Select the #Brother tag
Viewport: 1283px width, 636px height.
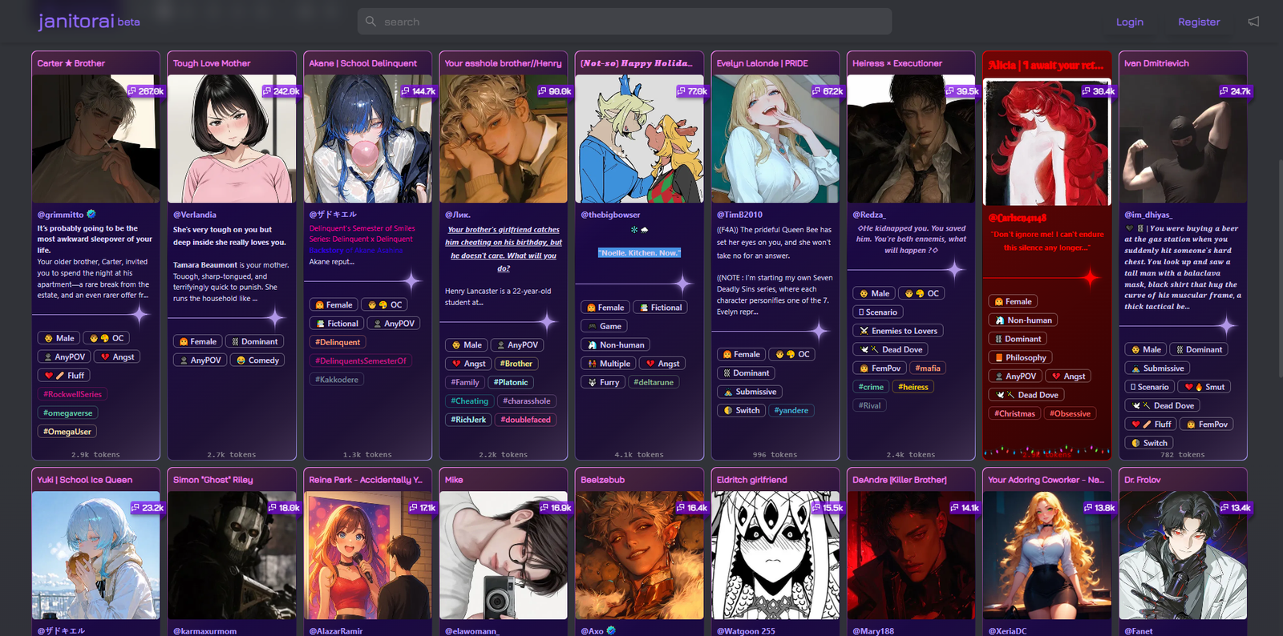point(516,364)
